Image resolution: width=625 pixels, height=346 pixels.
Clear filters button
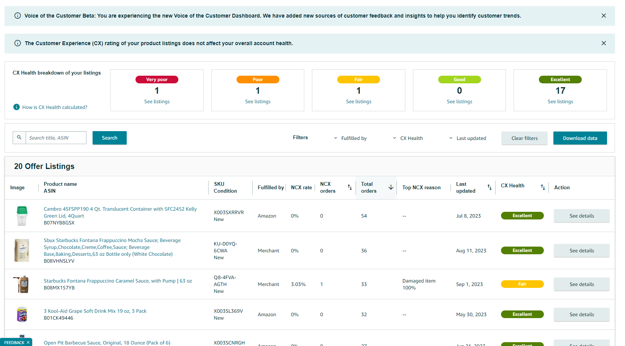[524, 138]
